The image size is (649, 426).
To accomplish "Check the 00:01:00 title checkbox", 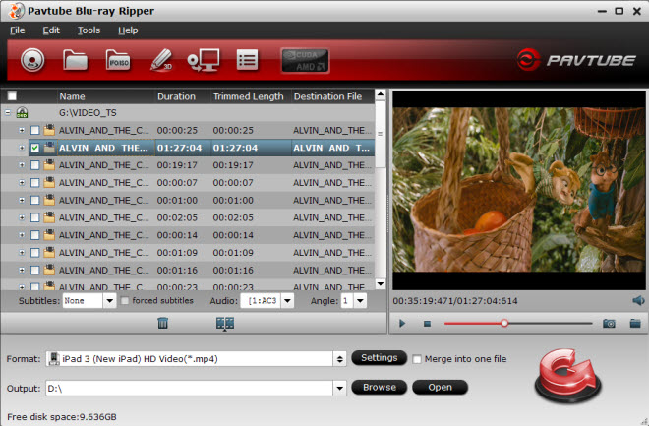I will coord(35,200).
